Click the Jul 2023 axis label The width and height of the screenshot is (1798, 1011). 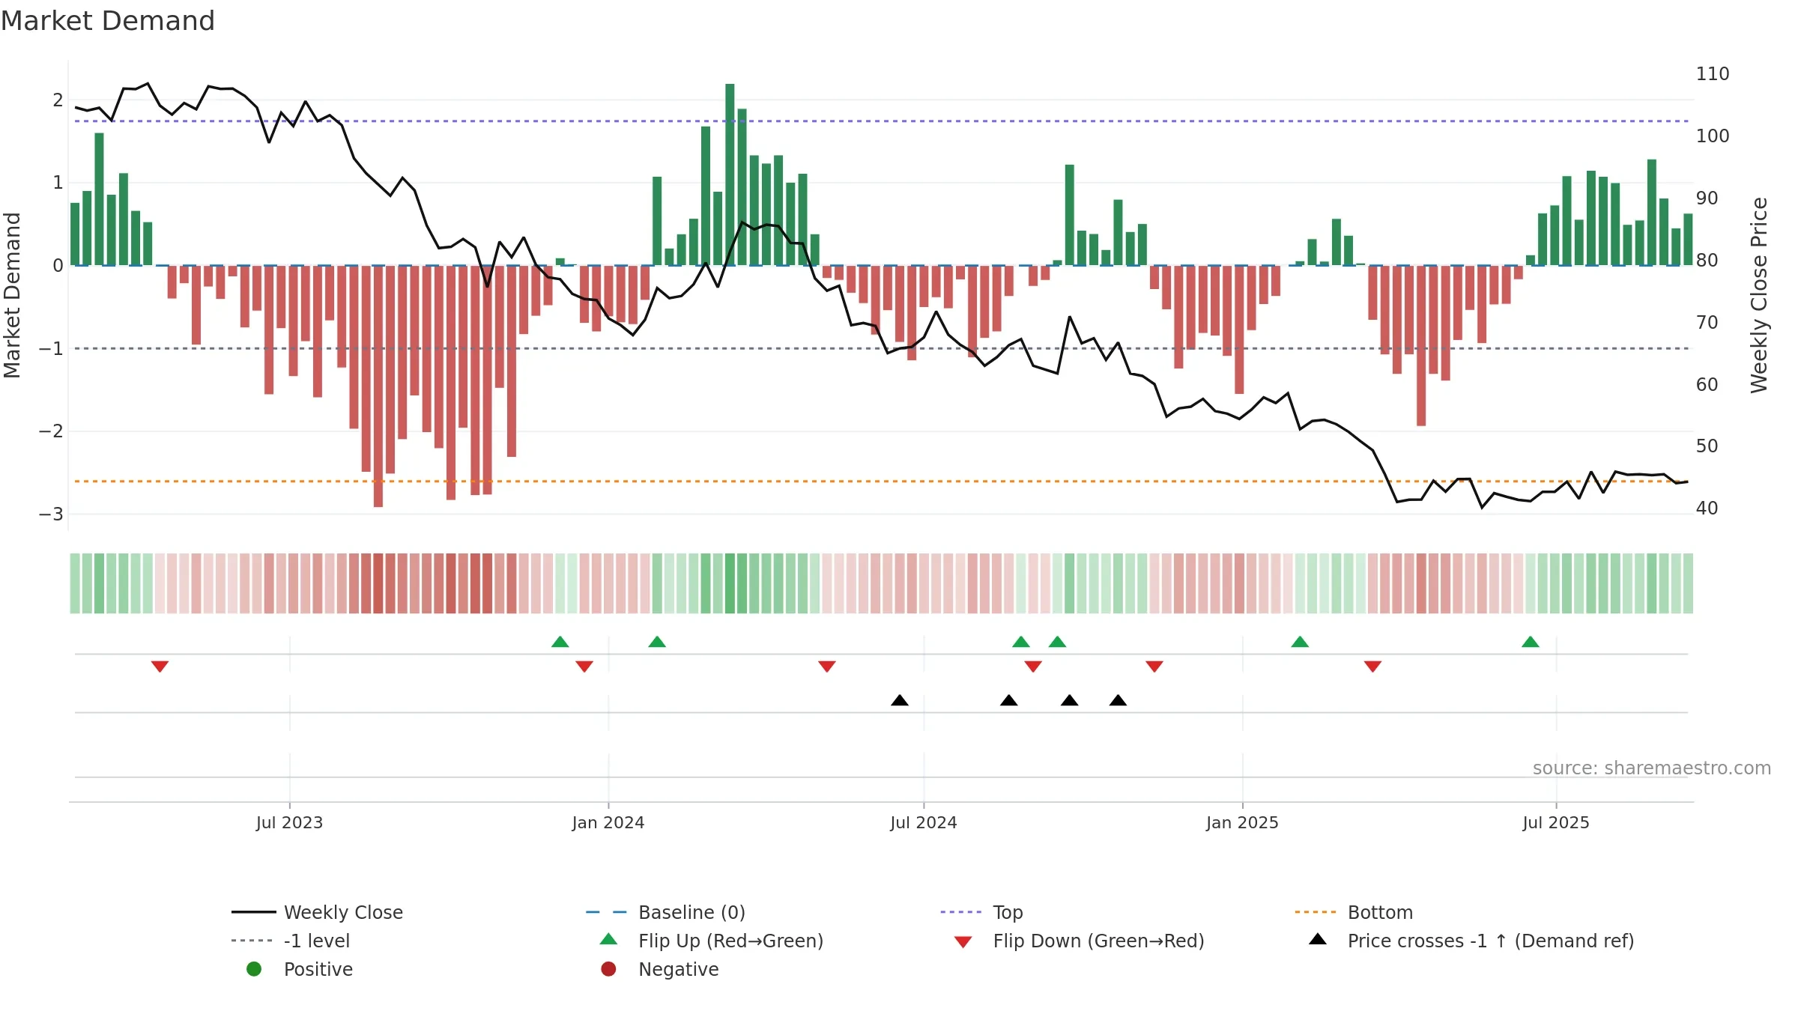(x=289, y=823)
